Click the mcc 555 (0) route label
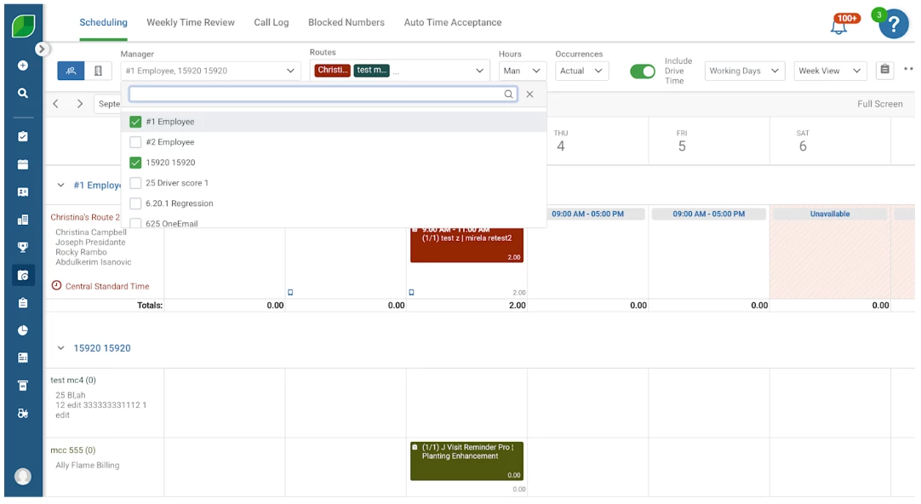The image size is (921, 504). click(x=73, y=450)
